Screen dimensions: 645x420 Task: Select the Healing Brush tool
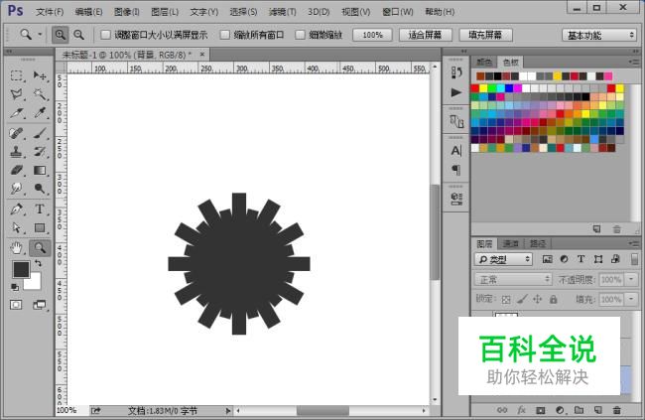[17, 133]
